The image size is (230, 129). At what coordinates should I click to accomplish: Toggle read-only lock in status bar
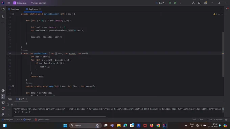[226, 120]
